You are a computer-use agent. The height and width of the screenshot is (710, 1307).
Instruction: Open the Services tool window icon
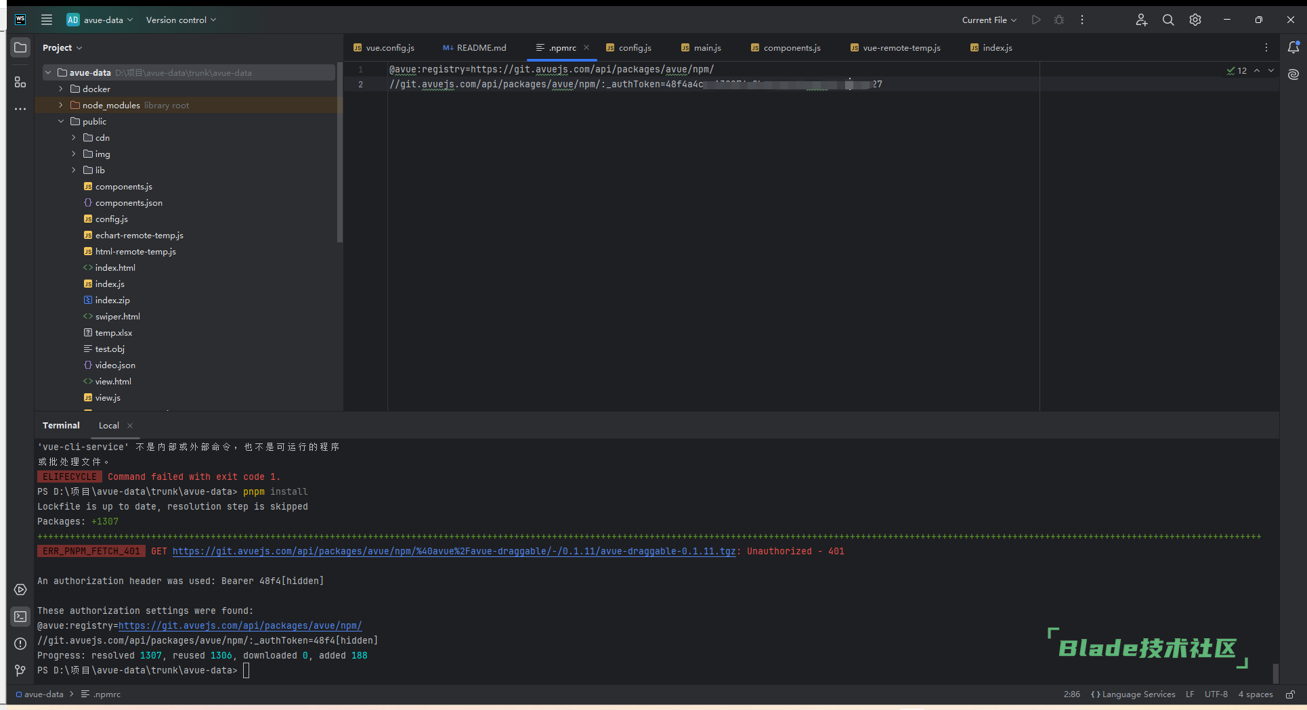tap(20, 590)
